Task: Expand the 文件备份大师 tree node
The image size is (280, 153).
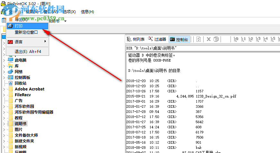Action: coord(4,135)
